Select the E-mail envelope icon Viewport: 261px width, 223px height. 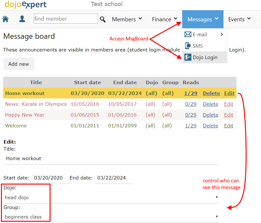click(188, 34)
